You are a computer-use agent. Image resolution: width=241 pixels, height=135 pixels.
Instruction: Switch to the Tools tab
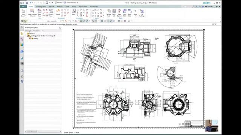coord(74,7)
